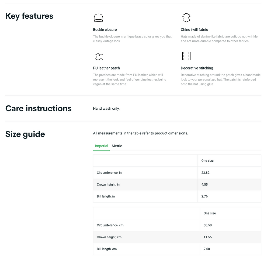The height and width of the screenshot is (264, 264).
Task: Click the hexagon molecule icon above PU leather patch
Action: (99, 56)
